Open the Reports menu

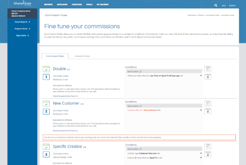tap(48, 5)
